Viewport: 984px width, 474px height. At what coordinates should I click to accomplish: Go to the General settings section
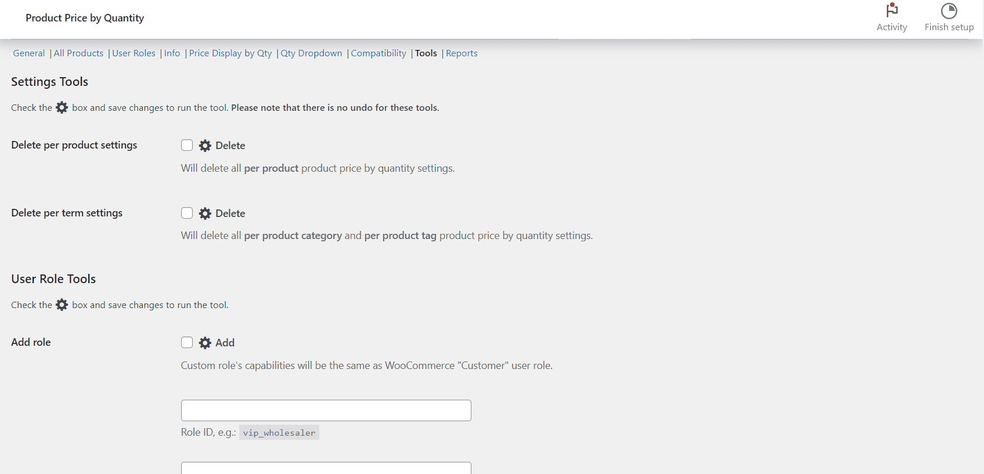click(29, 53)
